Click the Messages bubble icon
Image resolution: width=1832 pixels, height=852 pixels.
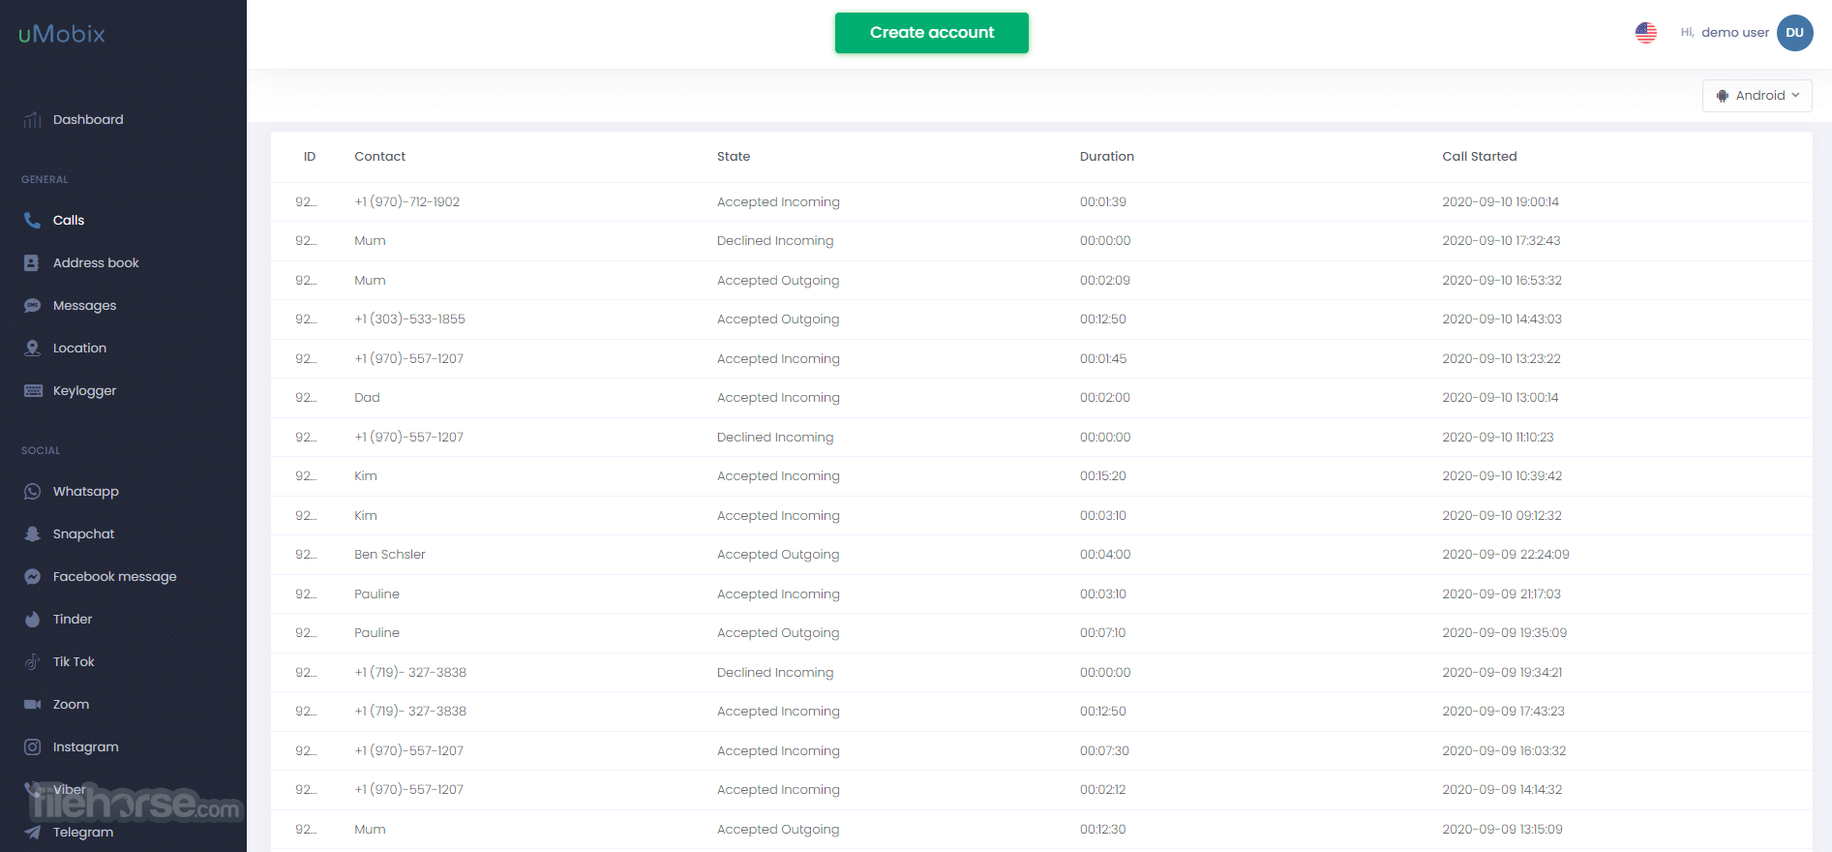32,305
